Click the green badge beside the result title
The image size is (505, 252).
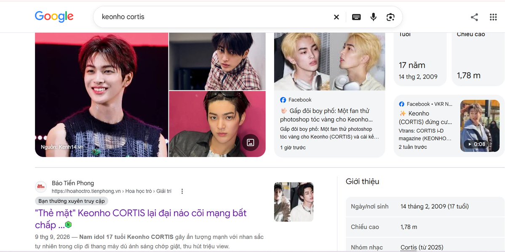coord(68,225)
